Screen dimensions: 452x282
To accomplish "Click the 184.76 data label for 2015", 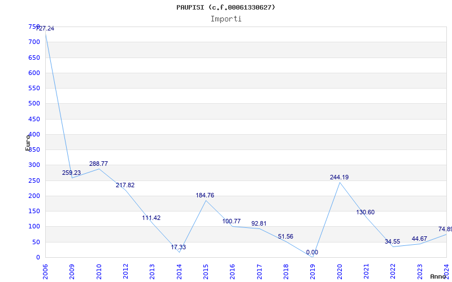I will [205, 195].
